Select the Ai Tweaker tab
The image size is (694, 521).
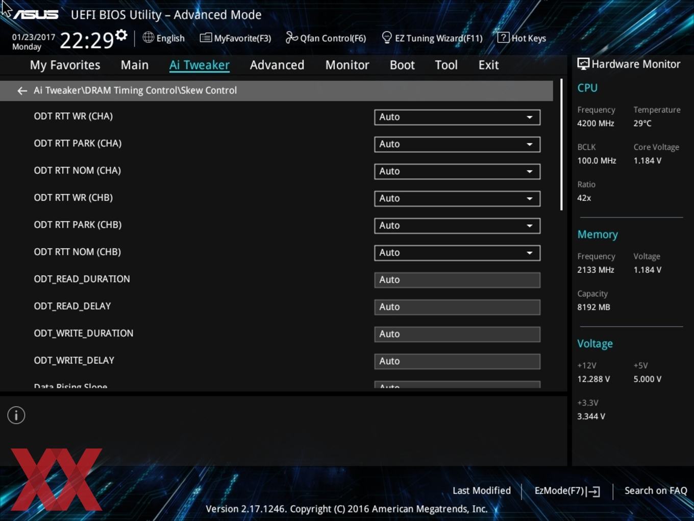click(x=200, y=65)
